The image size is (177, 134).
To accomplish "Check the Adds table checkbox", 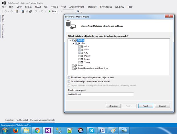I will [x=79, y=46].
